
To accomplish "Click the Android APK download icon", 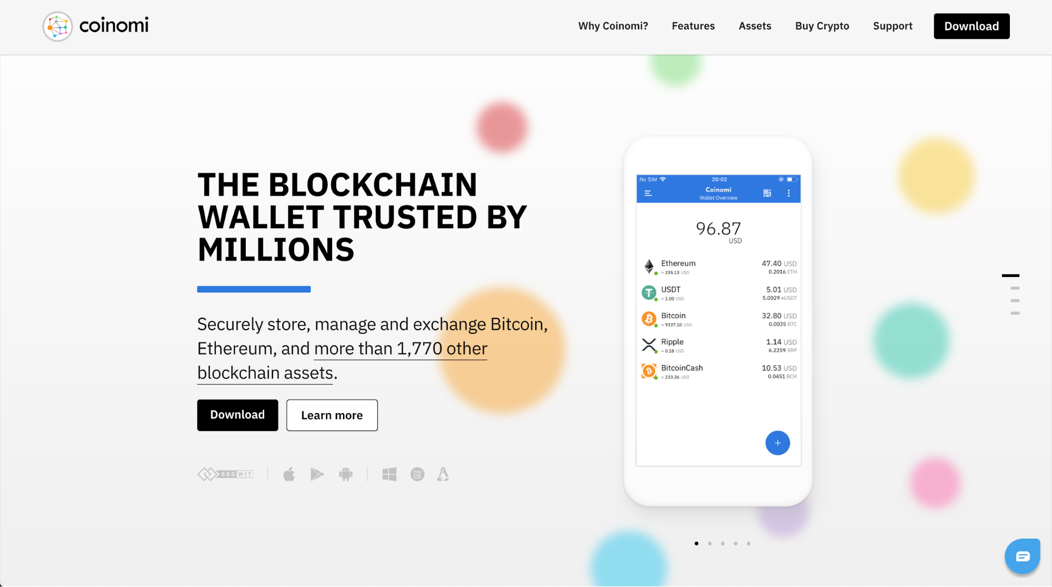I will point(345,474).
